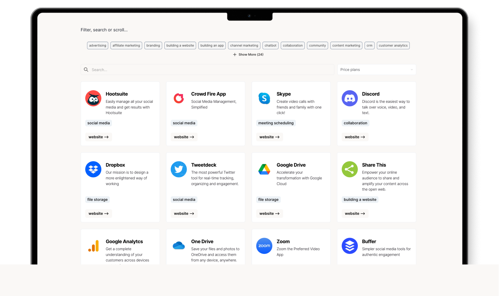The width and height of the screenshot is (499, 296).
Task: Click social media tag on Crowd Fire card
Action: click(184, 123)
